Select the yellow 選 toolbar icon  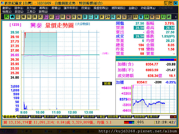coord(40,17)
